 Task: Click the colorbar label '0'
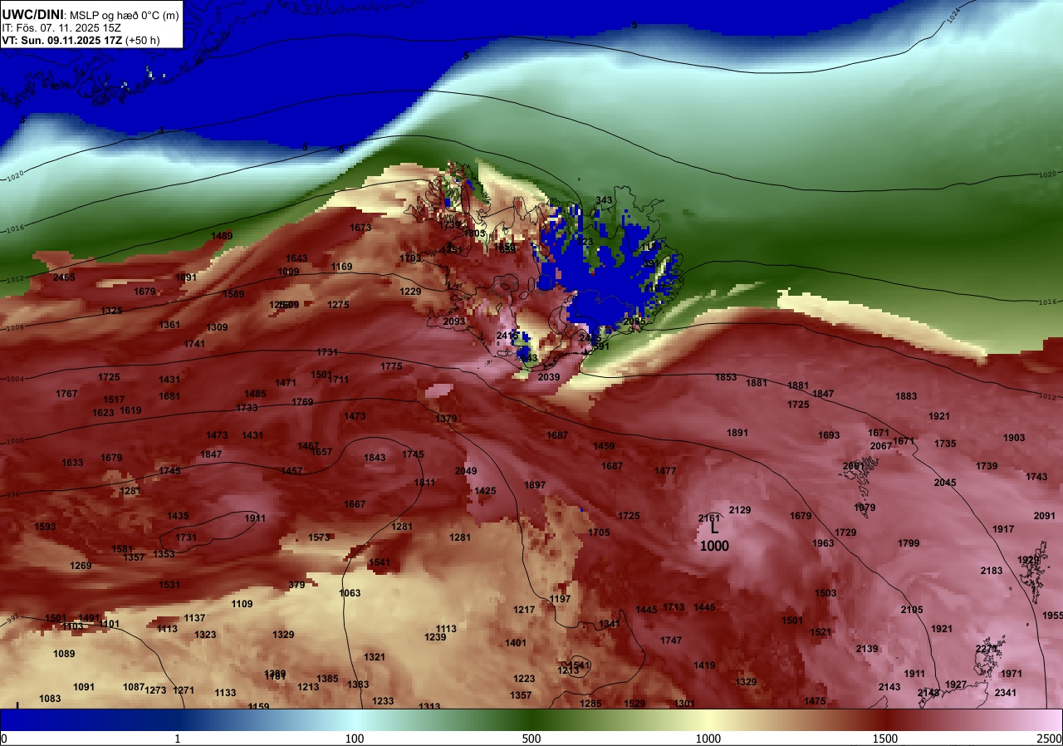(3, 739)
